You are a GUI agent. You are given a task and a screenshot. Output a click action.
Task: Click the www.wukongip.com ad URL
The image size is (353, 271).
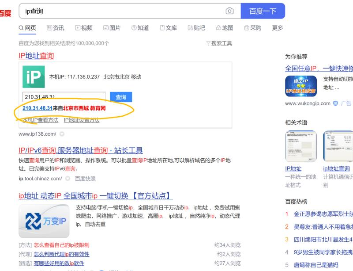coord(308,103)
